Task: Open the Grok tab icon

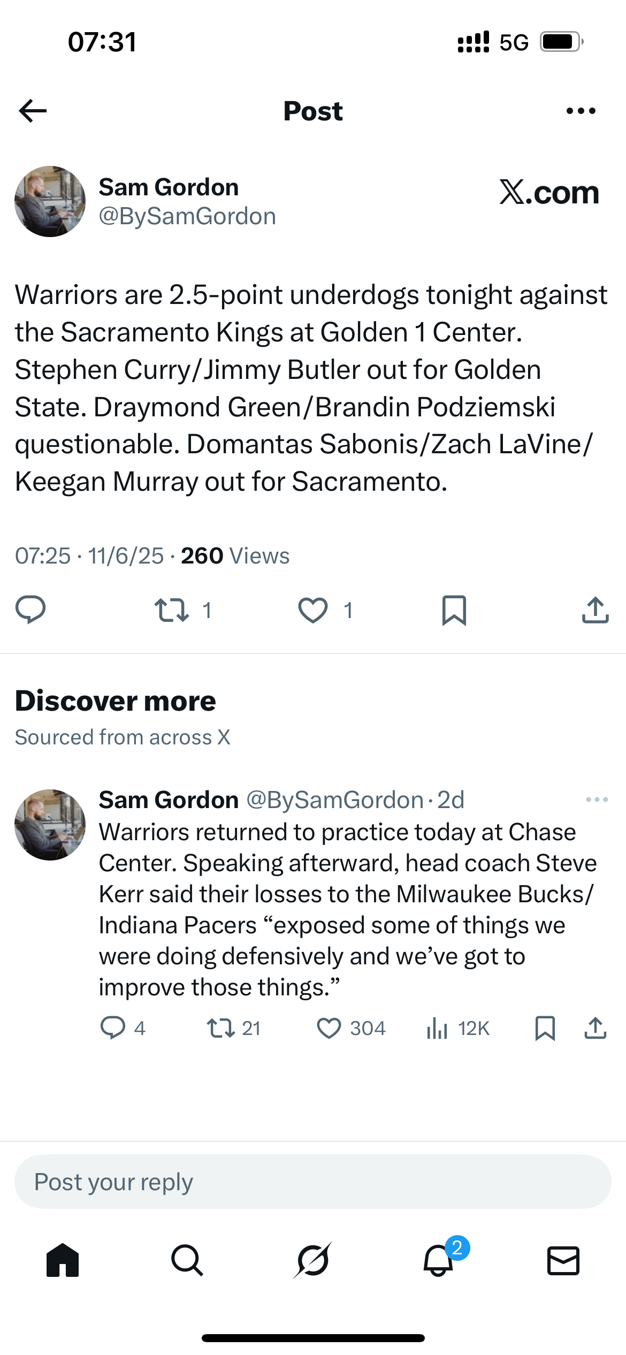Action: pyautogui.click(x=313, y=1260)
